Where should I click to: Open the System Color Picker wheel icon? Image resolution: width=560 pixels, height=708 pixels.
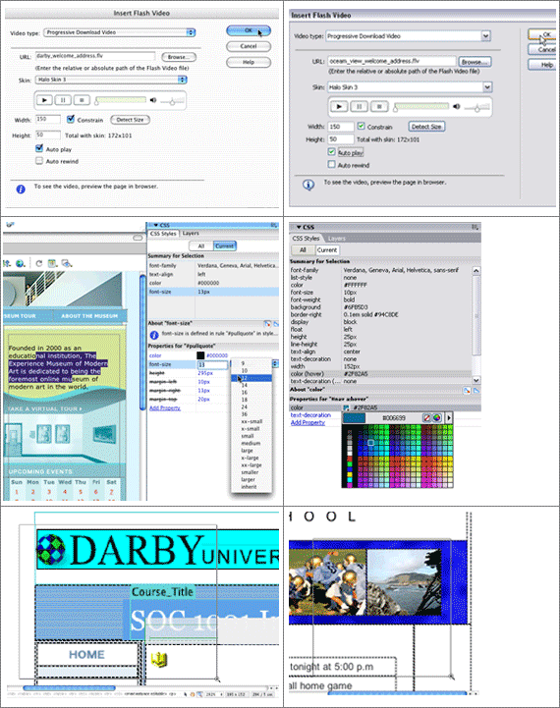[437, 417]
